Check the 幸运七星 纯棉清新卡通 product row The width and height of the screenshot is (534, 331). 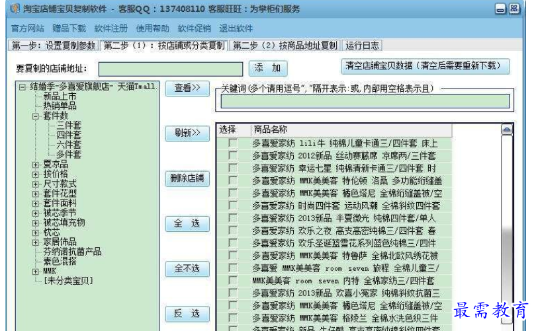pyautogui.click(x=234, y=168)
